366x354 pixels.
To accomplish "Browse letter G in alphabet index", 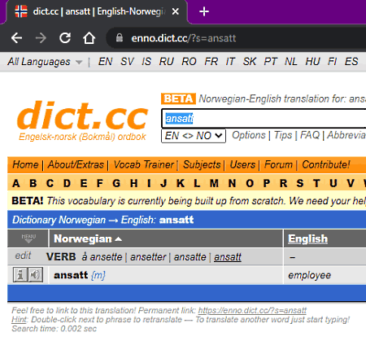I will (x=116, y=184).
